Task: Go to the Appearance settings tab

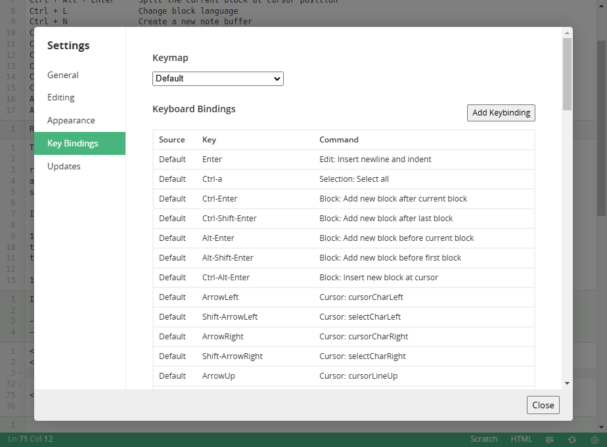Action: tap(71, 121)
